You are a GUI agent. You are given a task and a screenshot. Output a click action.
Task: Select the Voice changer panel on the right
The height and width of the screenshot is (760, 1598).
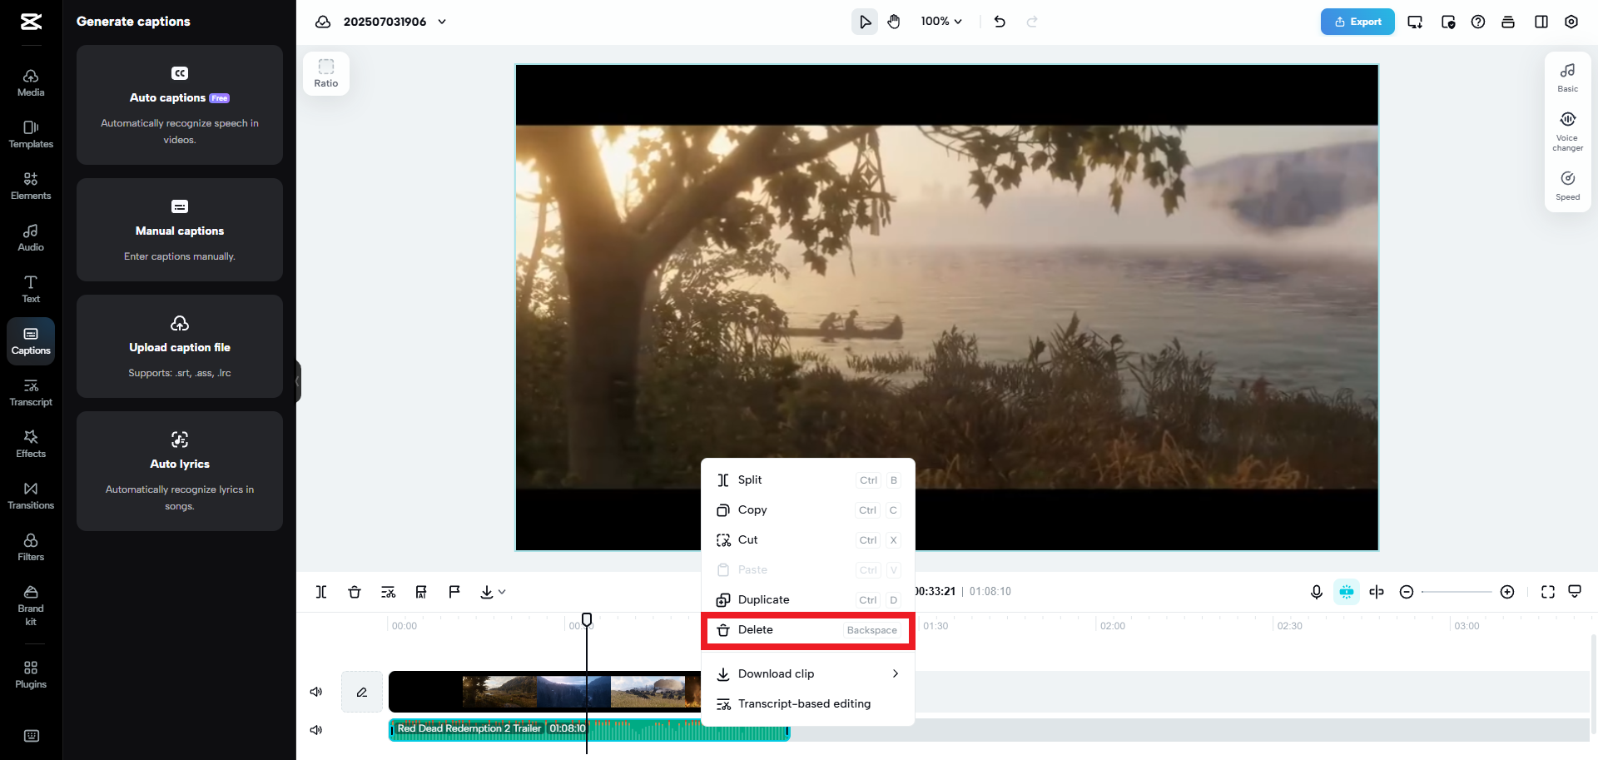click(x=1567, y=130)
